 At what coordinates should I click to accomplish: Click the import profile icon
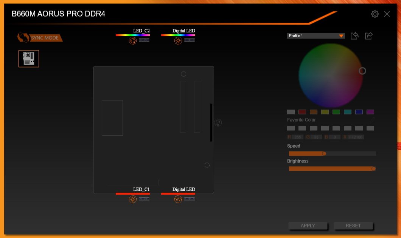354,36
